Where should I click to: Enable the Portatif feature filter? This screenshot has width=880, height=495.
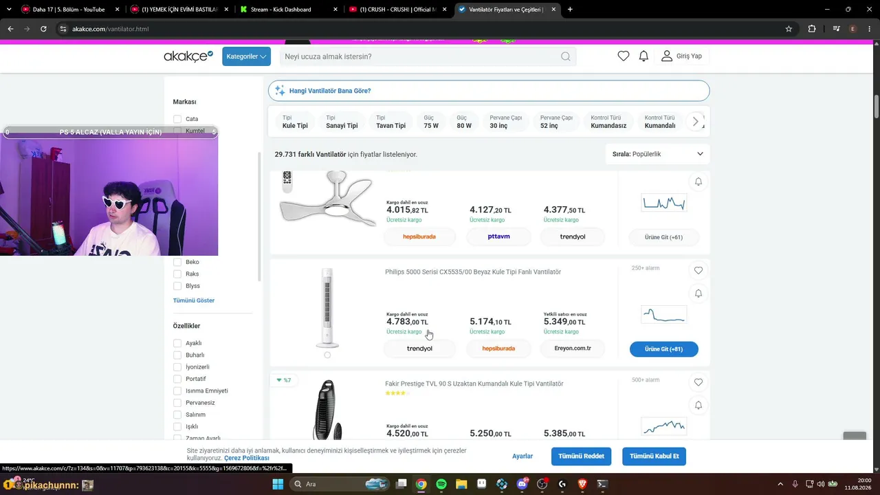pos(177,379)
